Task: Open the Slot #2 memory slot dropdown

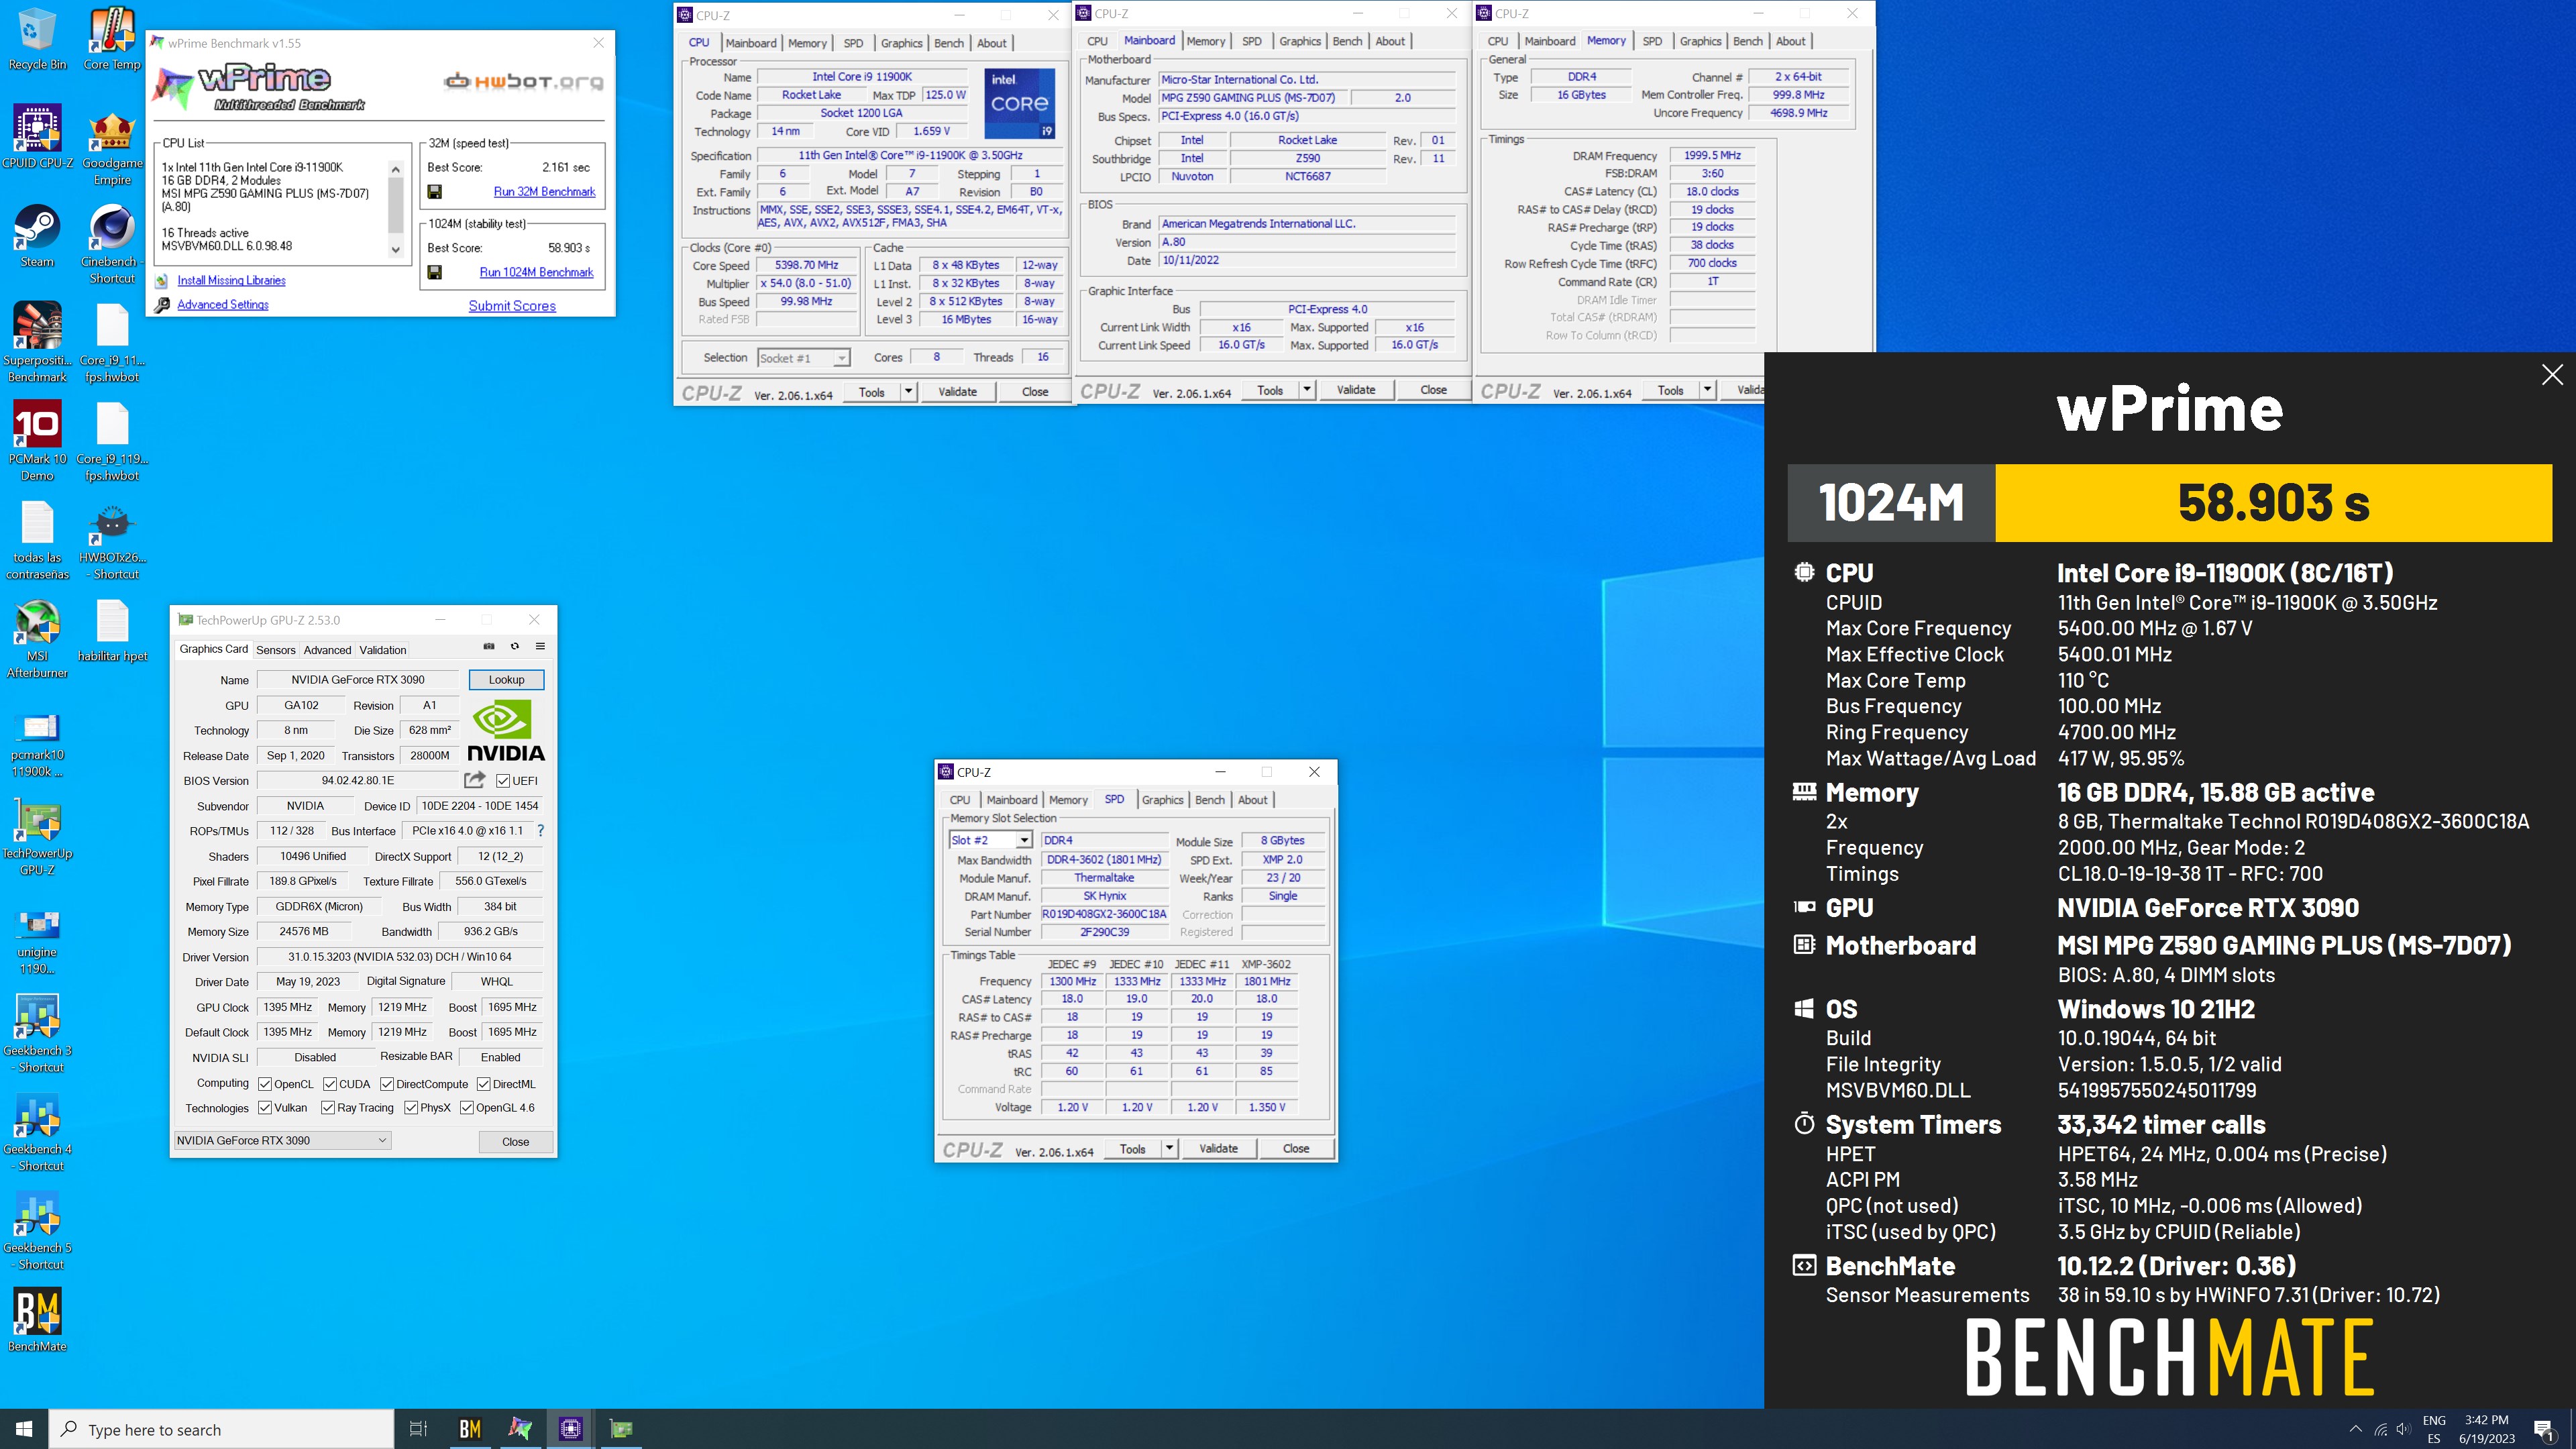Action: tap(989, 840)
